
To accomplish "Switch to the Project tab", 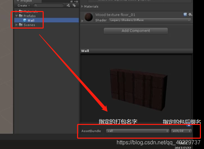I will [x=28, y=1].
